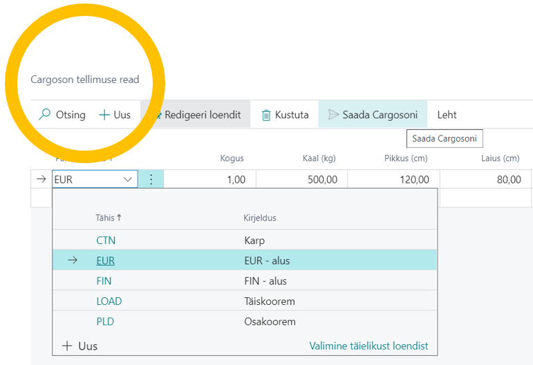Click the paper plane icon for Saada Cargosoni

[333, 115]
